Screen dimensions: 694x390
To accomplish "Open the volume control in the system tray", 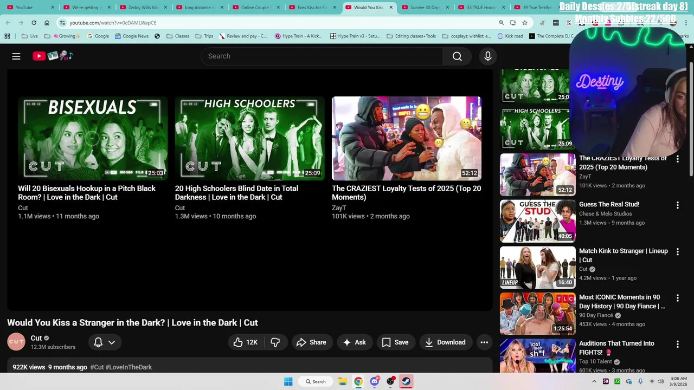I will click(x=660, y=381).
